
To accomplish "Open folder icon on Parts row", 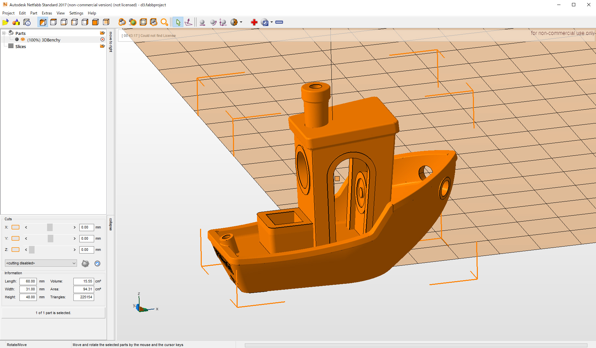I will pyautogui.click(x=102, y=33).
